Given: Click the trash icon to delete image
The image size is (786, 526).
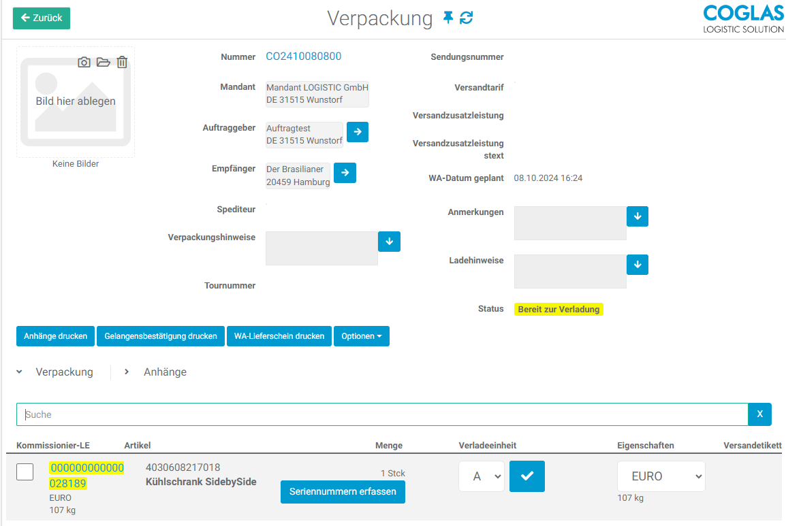Looking at the screenshot, I should (x=122, y=63).
